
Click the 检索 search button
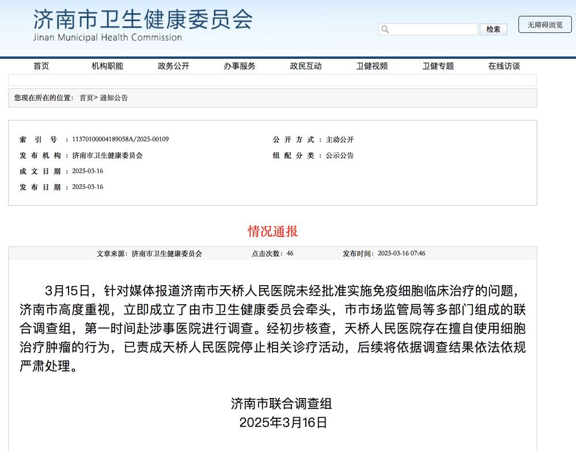coord(494,29)
